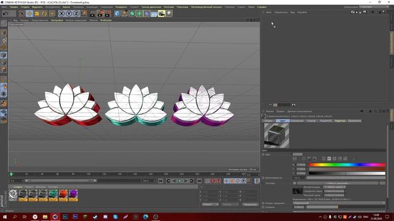Image resolution: width=394 pixels, height=221 pixels.
Task: Toggle parameter keyframe recording icon
Action: [x=244, y=181]
